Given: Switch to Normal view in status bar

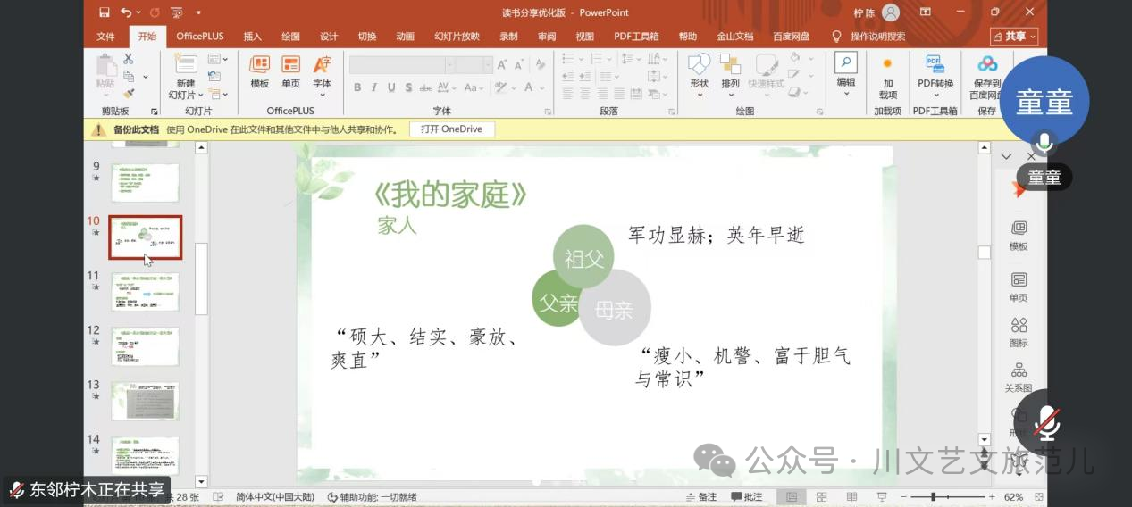Looking at the screenshot, I should point(792,497).
